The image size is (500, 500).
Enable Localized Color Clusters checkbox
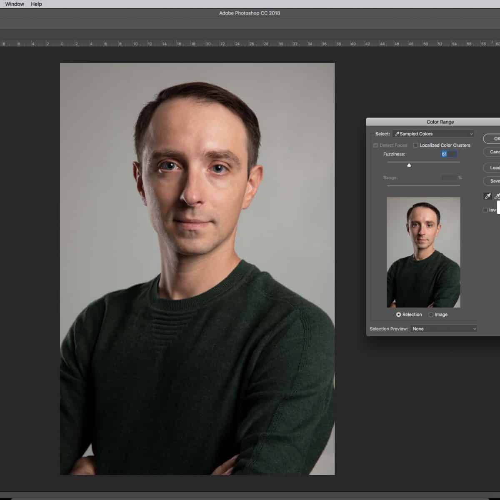click(x=416, y=145)
